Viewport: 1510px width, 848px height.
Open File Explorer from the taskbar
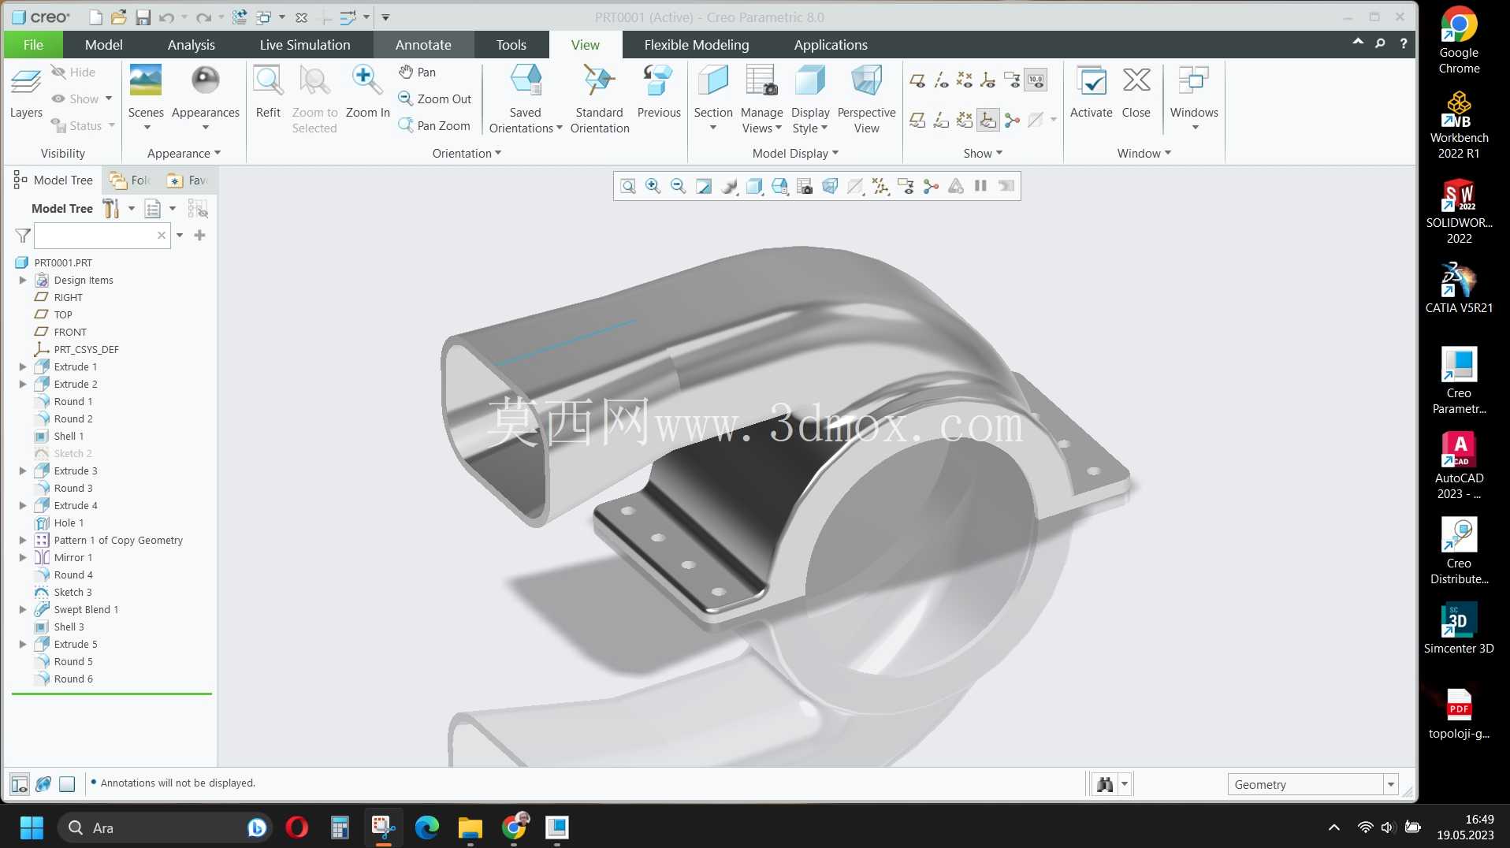click(x=470, y=828)
